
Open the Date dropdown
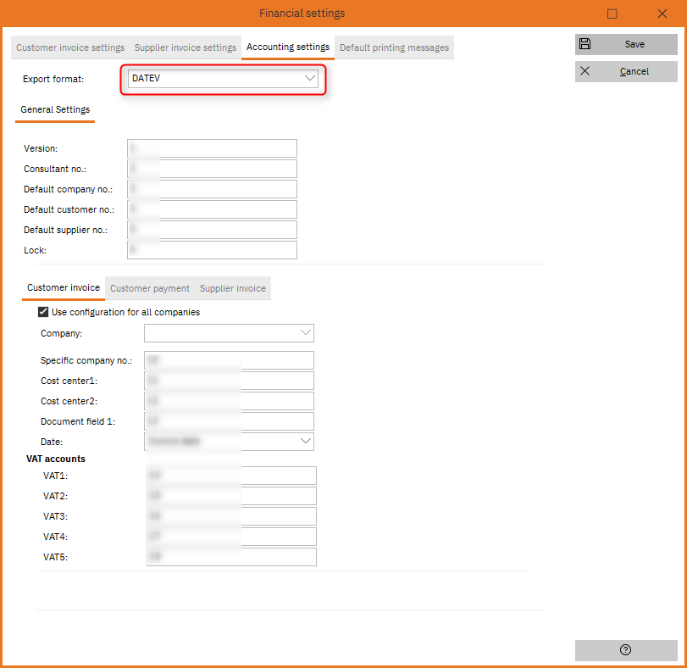click(x=229, y=442)
